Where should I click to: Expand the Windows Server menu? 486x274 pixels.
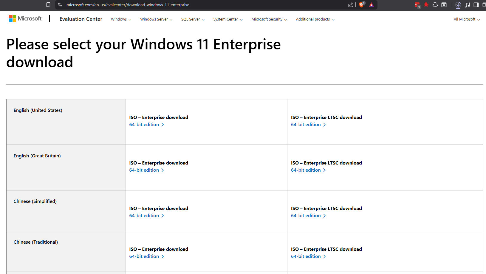[156, 19]
